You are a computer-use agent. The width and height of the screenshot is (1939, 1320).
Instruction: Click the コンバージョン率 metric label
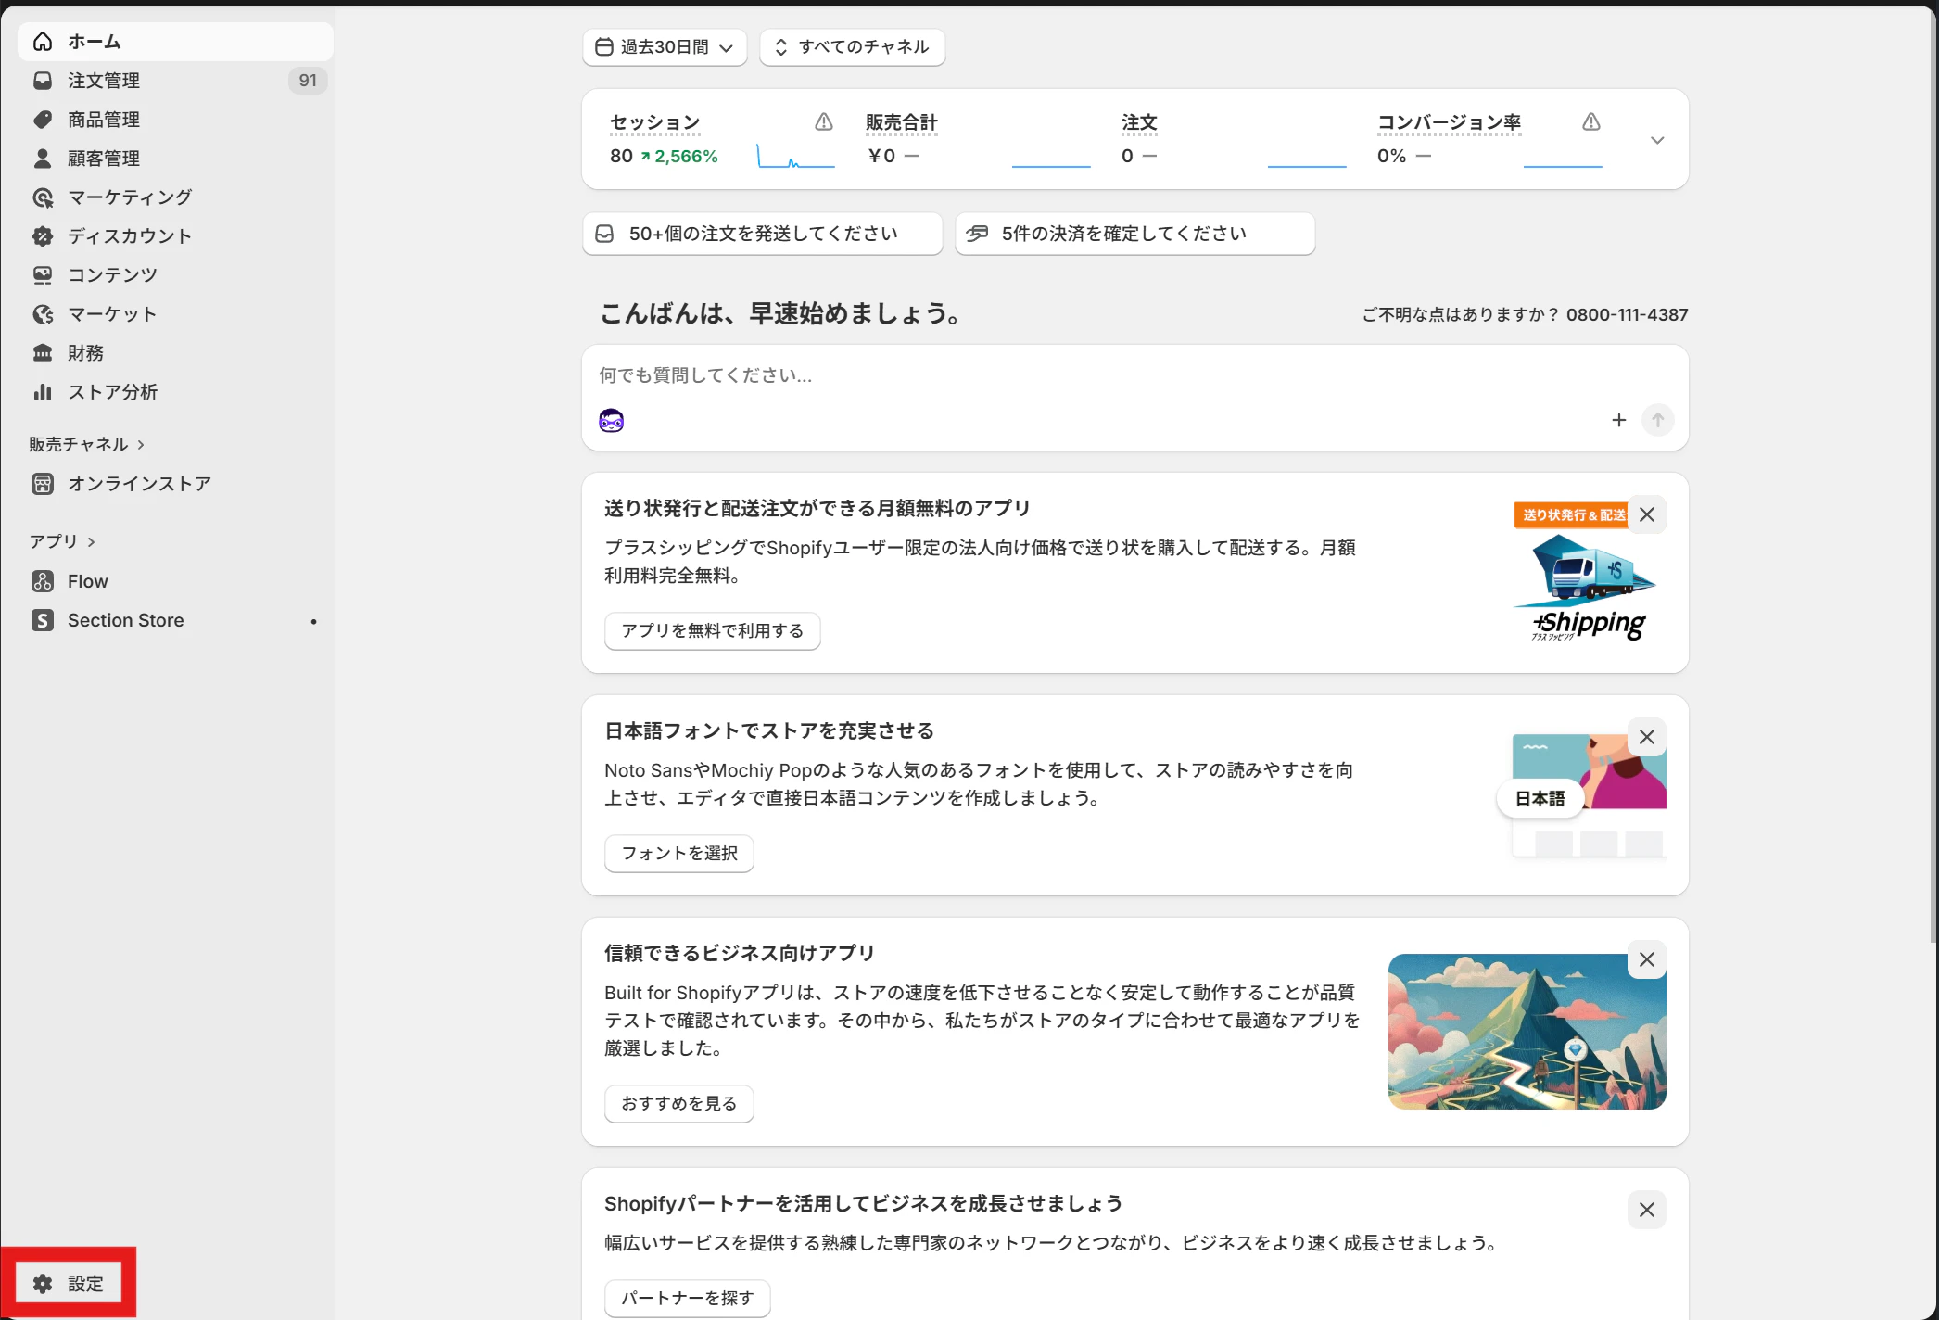tap(1449, 122)
